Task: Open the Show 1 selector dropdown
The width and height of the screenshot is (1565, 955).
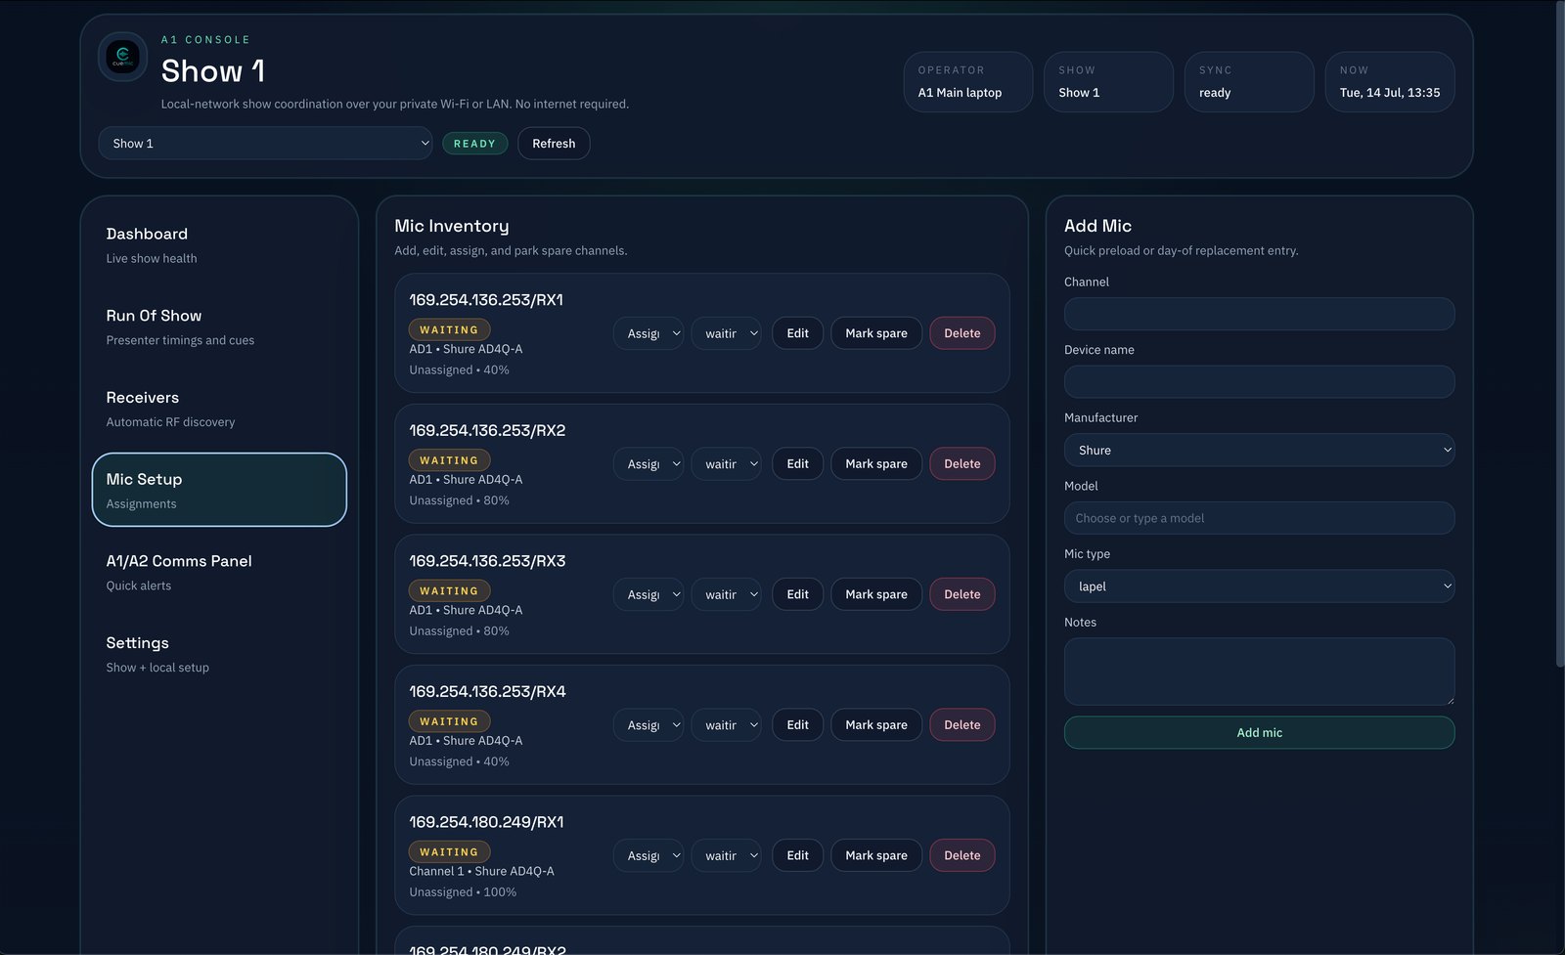Action: (265, 143)
